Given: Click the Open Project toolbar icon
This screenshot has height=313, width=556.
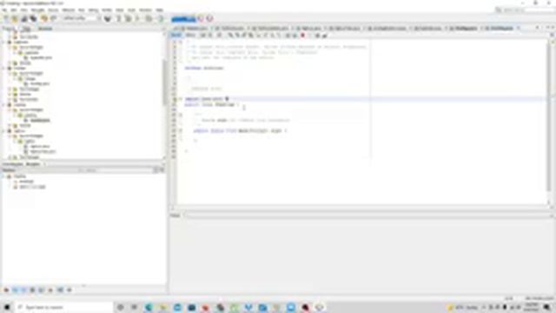Looking at the screenshot, I should point(24,18).
